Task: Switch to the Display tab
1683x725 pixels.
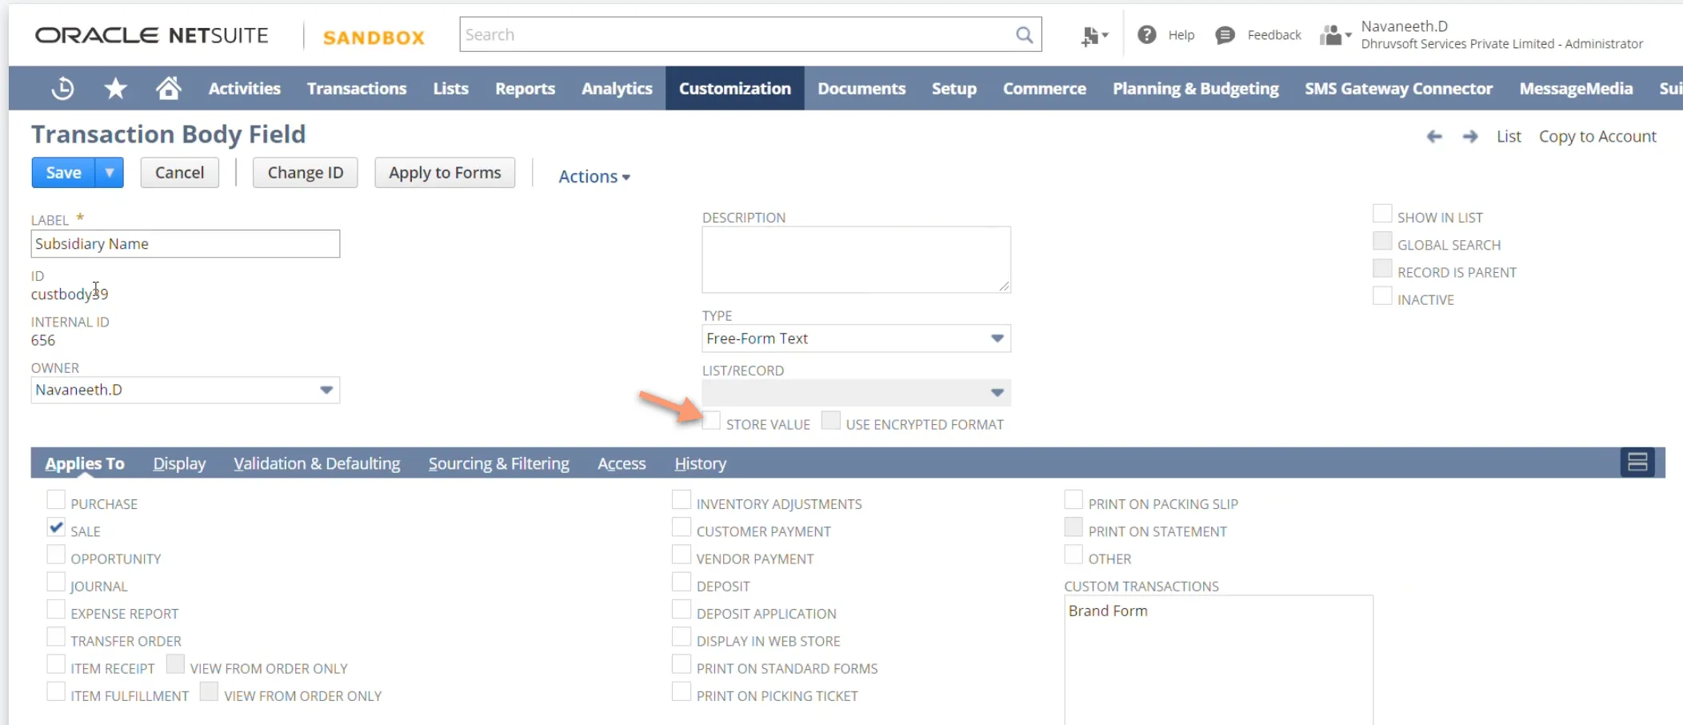Action: tap(179, 463)
